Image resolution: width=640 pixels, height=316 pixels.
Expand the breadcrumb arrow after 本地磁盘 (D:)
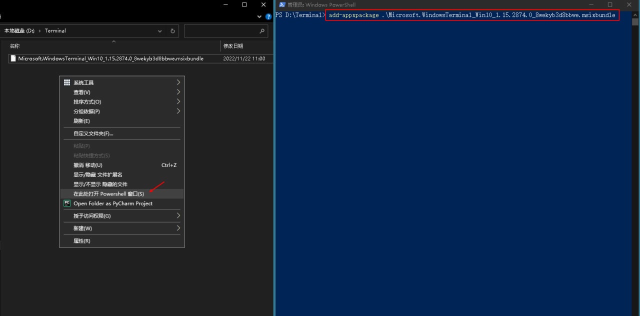pyautogui.click(x=40, y=31)
